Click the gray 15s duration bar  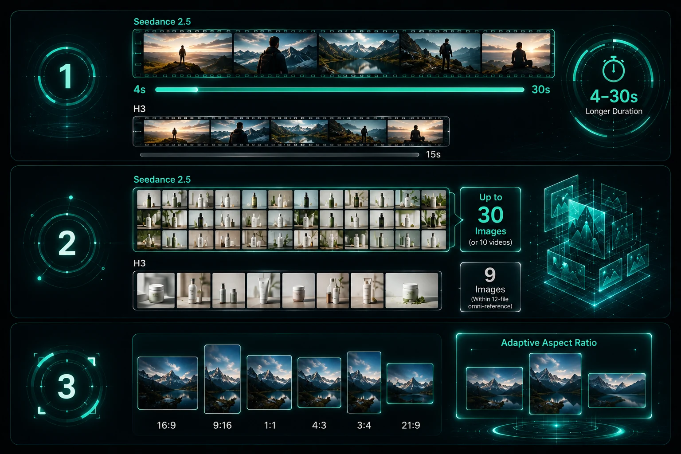click(x=279, y=155)
